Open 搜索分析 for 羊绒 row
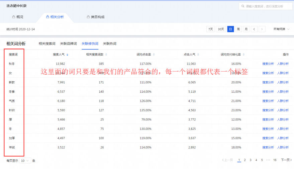The width and height of the screenshot is (294, 169). coord(268,148)
